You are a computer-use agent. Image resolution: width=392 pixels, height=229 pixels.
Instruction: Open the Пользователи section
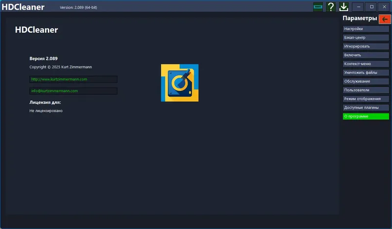pyautogui.click(x=366, y=90)
